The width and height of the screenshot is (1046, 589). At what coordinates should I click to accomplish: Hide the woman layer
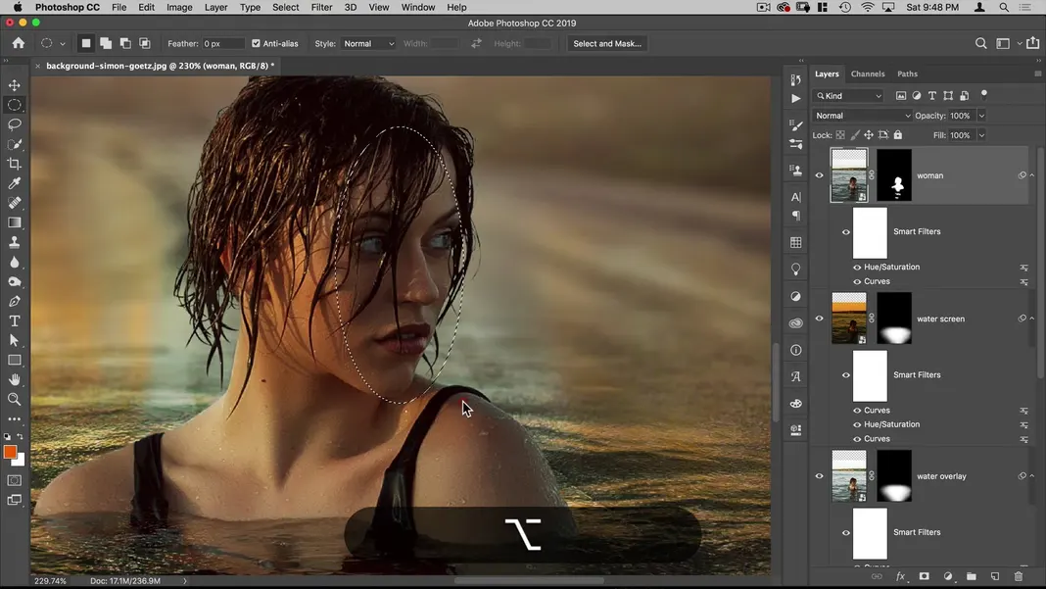coord(819,175)
